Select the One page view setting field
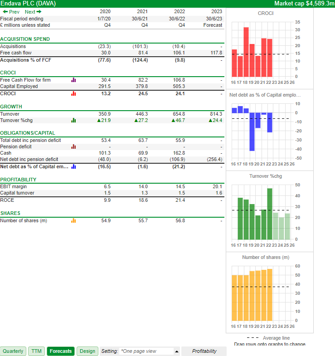This screenshot has height=356, width=335. point(146,351)
